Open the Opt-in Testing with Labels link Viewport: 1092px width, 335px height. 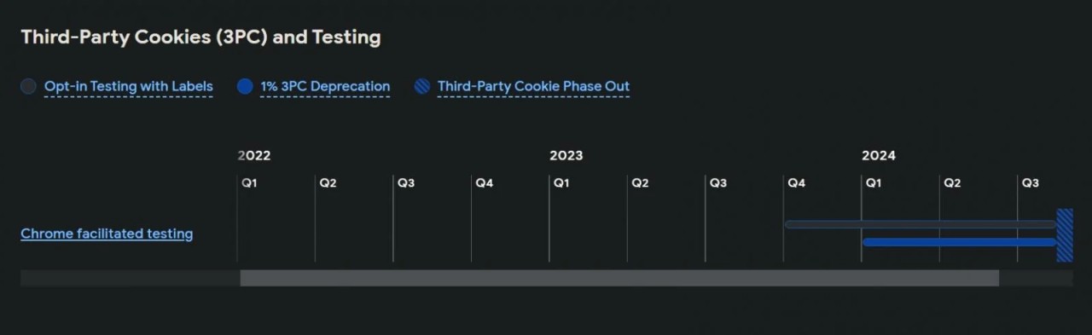pos(129,86)
